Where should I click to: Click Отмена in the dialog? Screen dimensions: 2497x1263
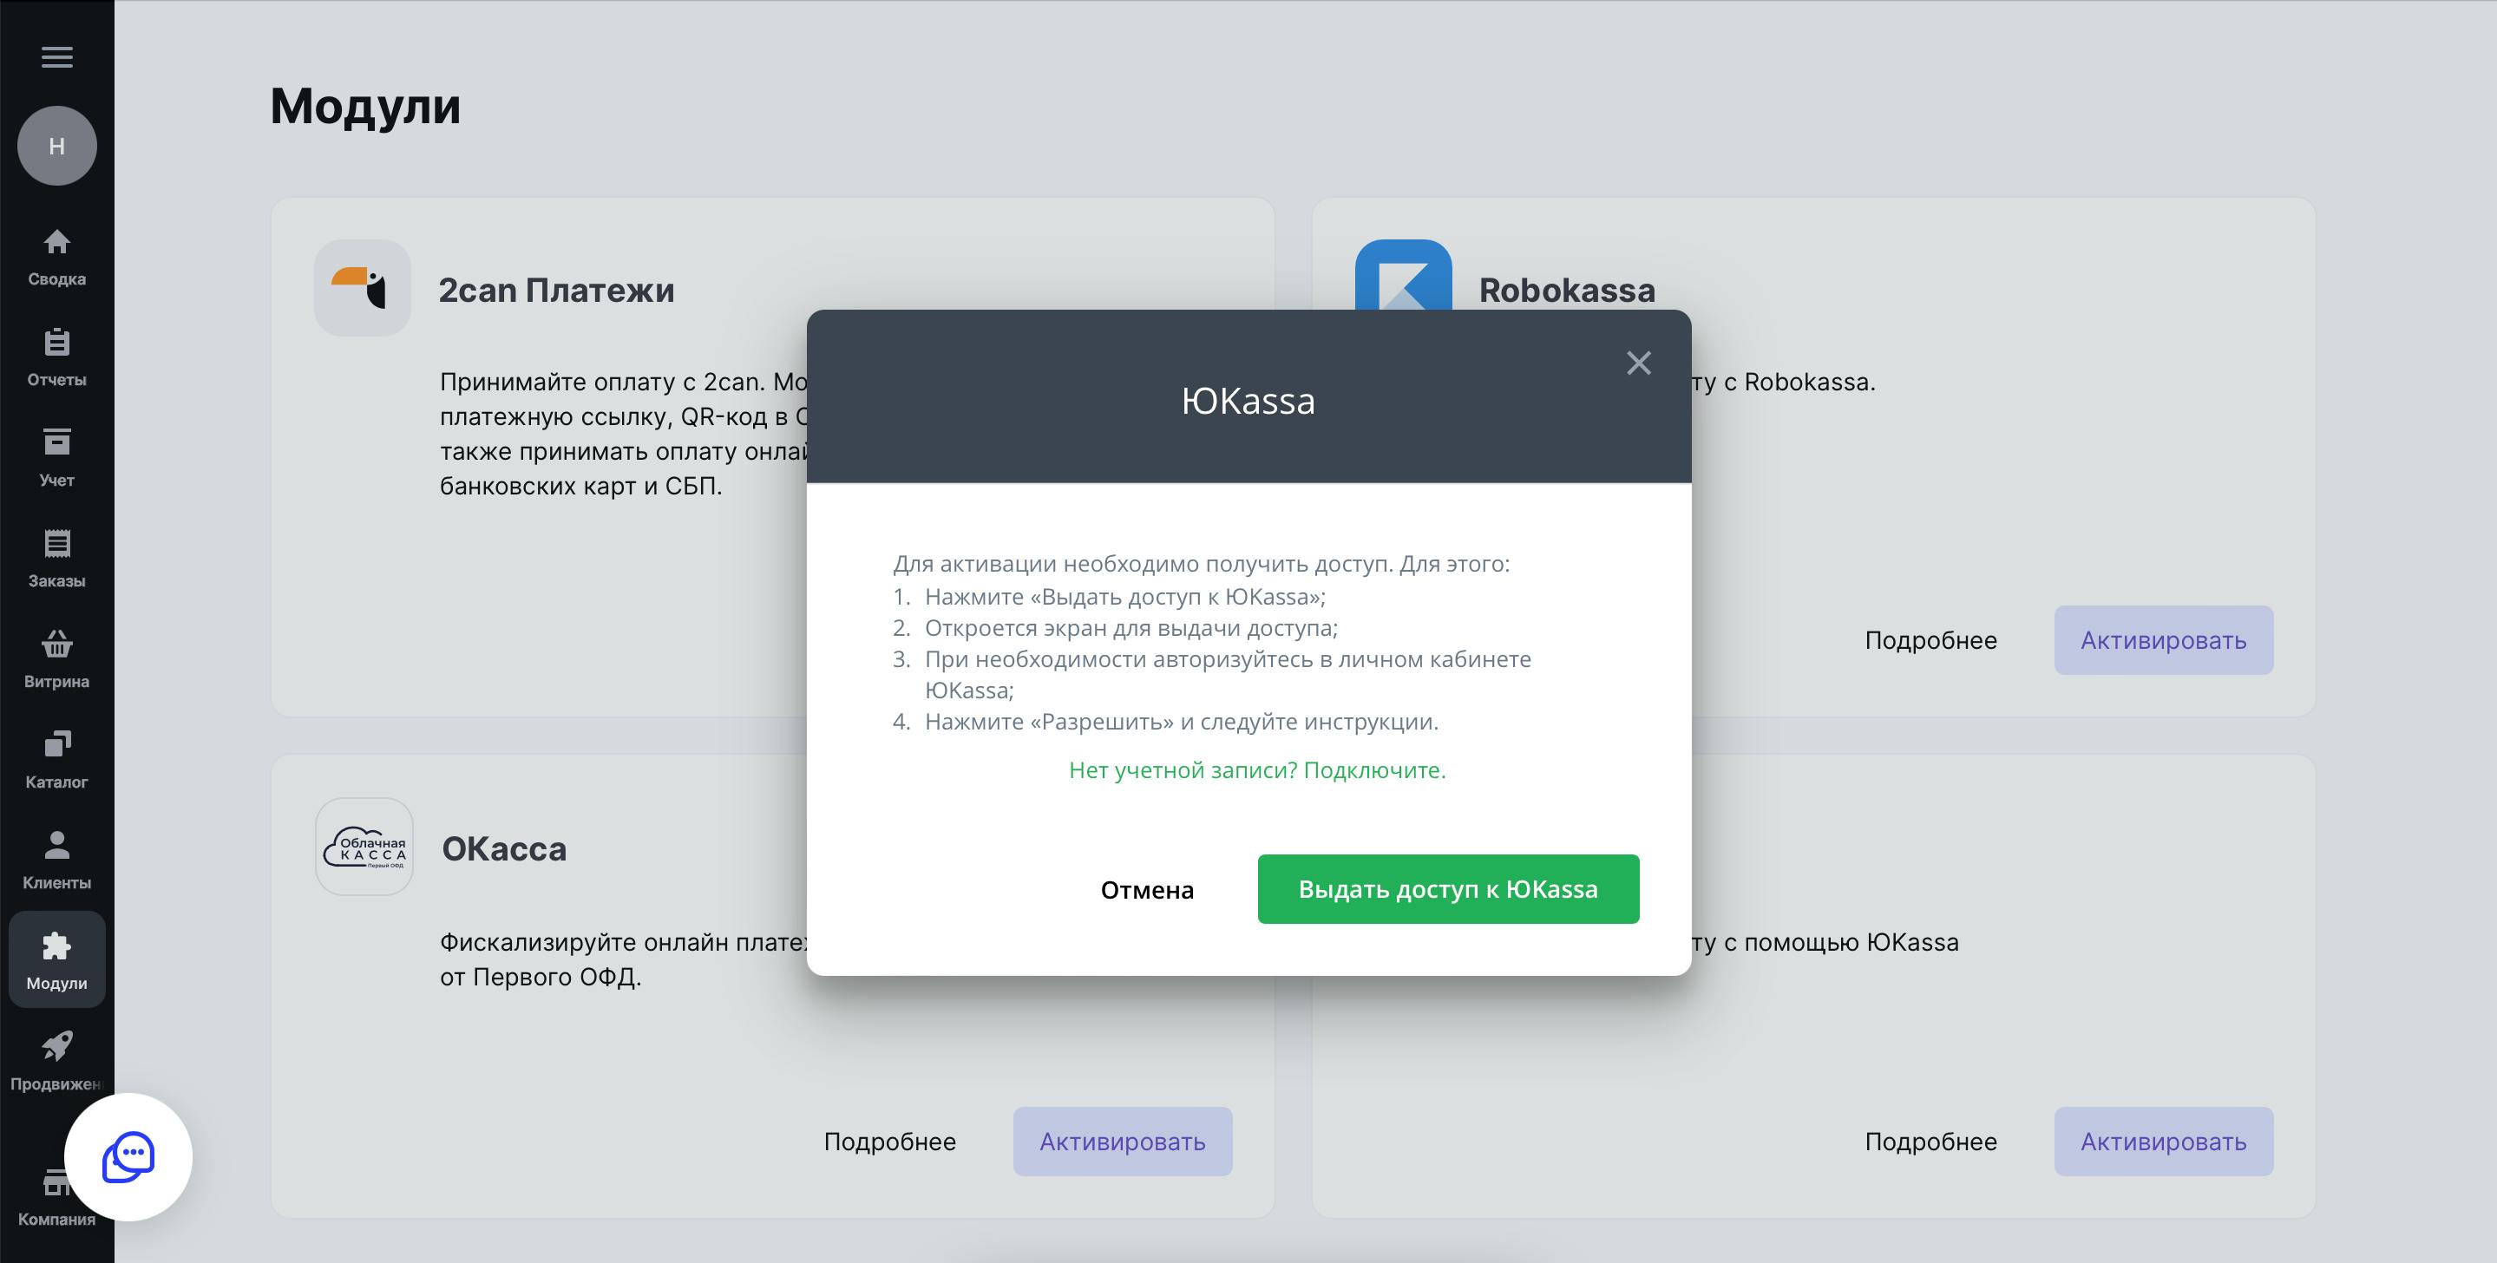(1147, 889)
